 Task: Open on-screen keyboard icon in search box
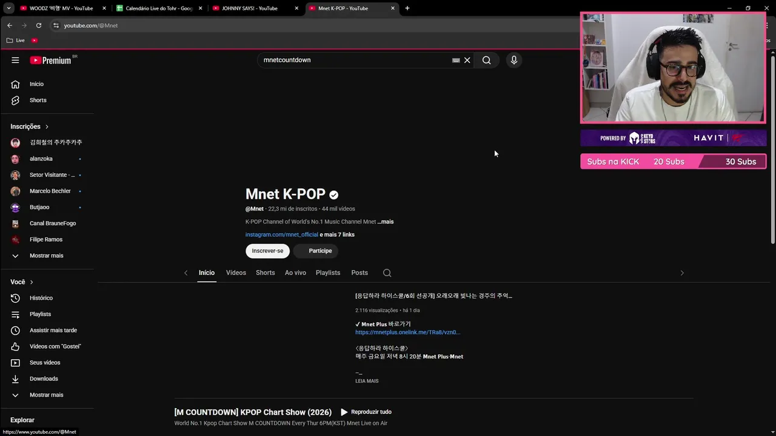[456, 60]
